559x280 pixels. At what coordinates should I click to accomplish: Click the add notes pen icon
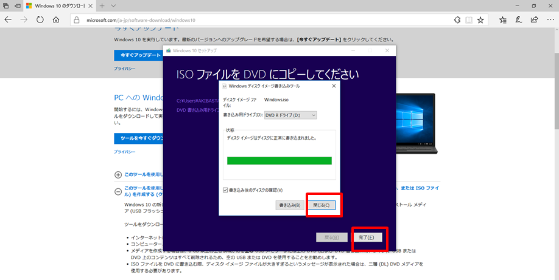(x=519, y=20)
